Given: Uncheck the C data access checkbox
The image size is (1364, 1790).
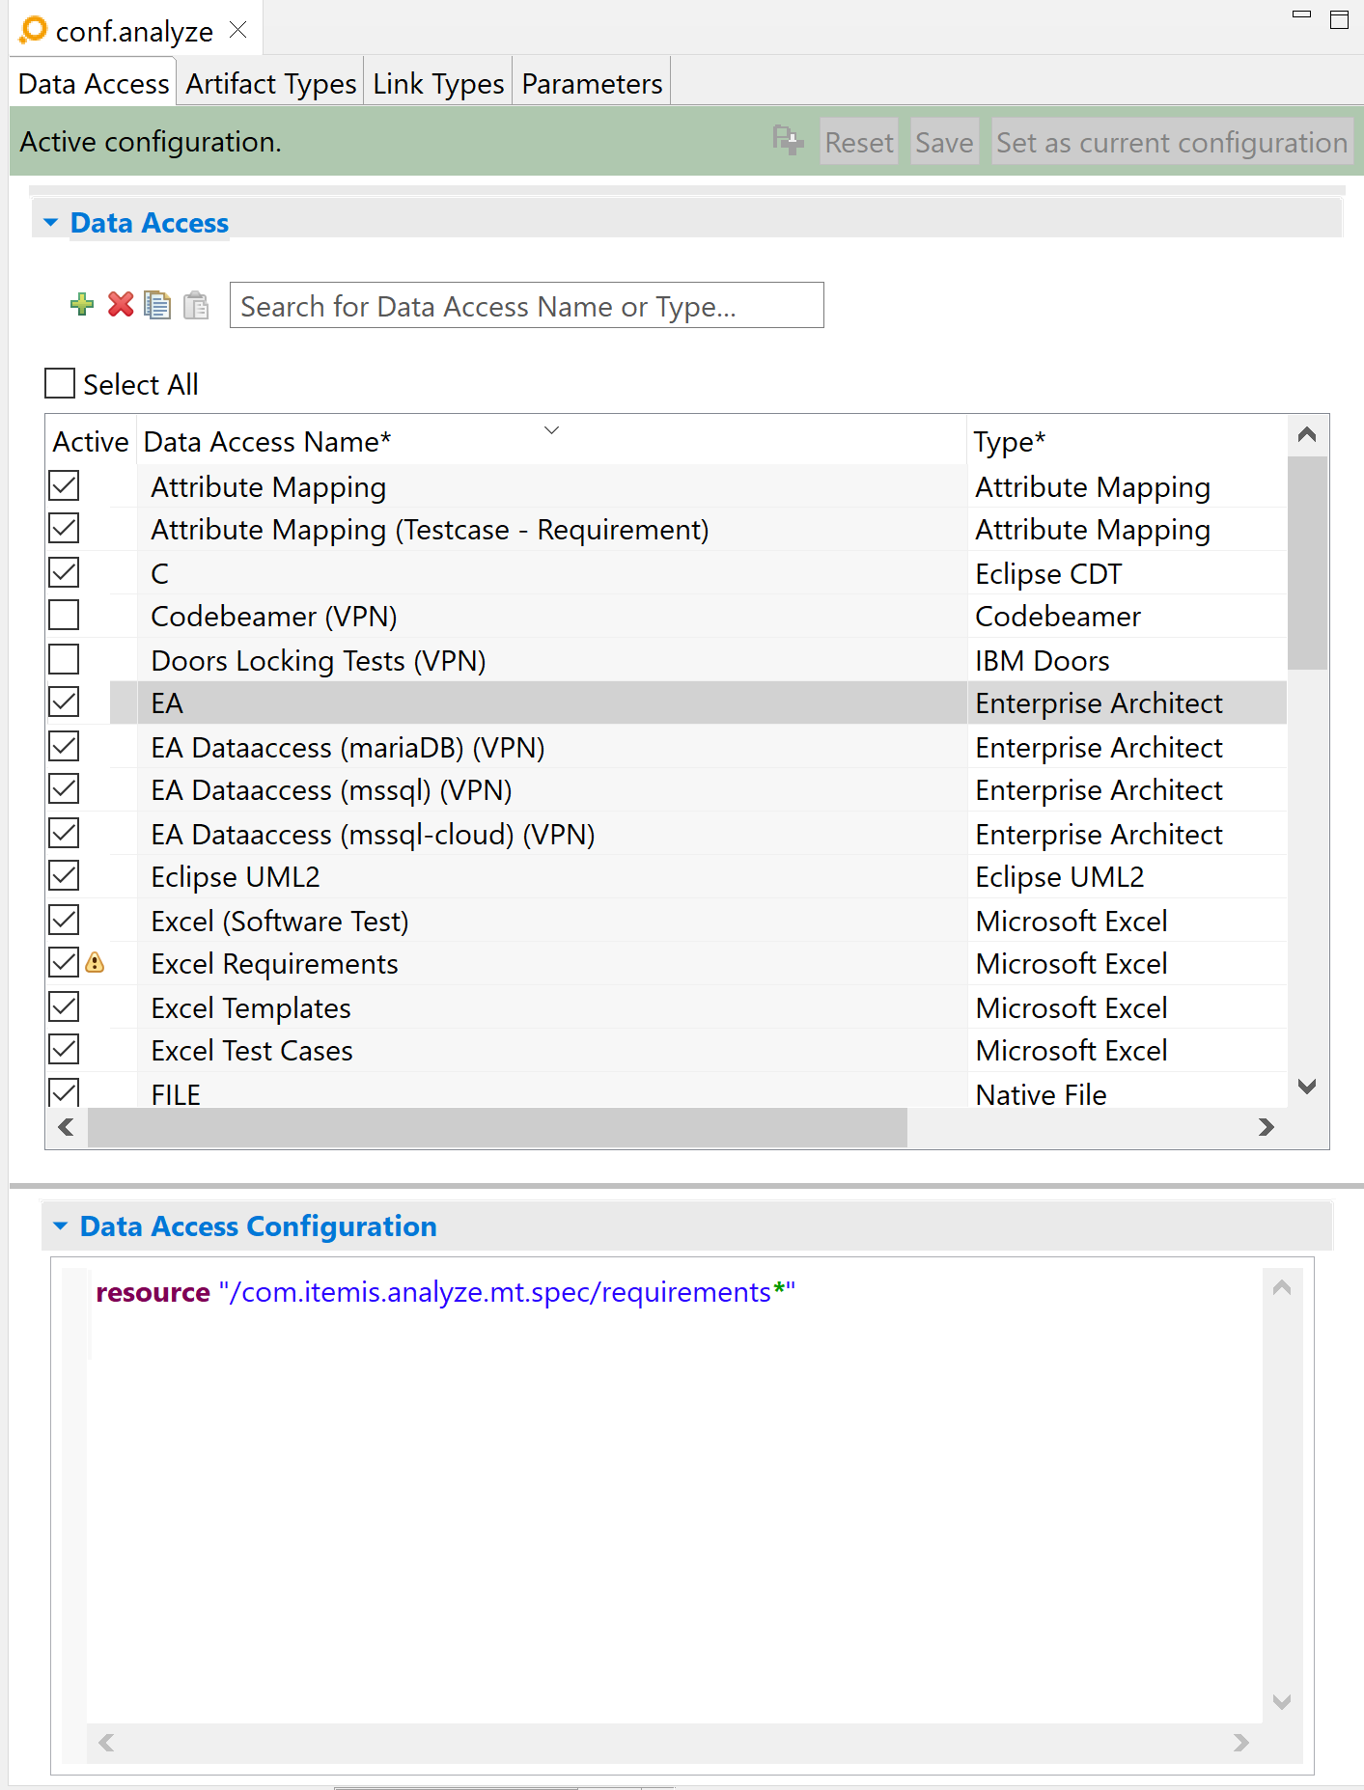Looking at the screenshot, I should (64, 572).
